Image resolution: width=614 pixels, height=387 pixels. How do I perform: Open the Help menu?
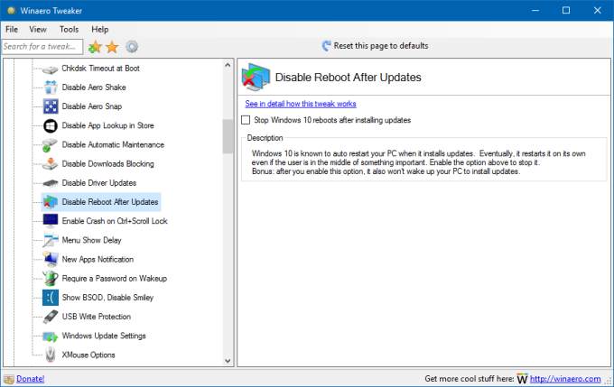[100, 30]
